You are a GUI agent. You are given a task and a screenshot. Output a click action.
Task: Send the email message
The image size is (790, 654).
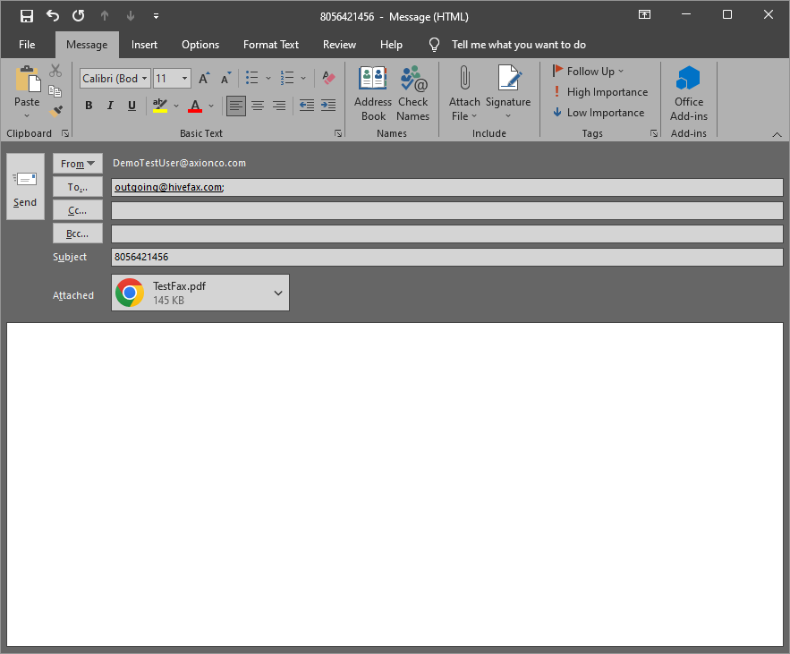25,186
